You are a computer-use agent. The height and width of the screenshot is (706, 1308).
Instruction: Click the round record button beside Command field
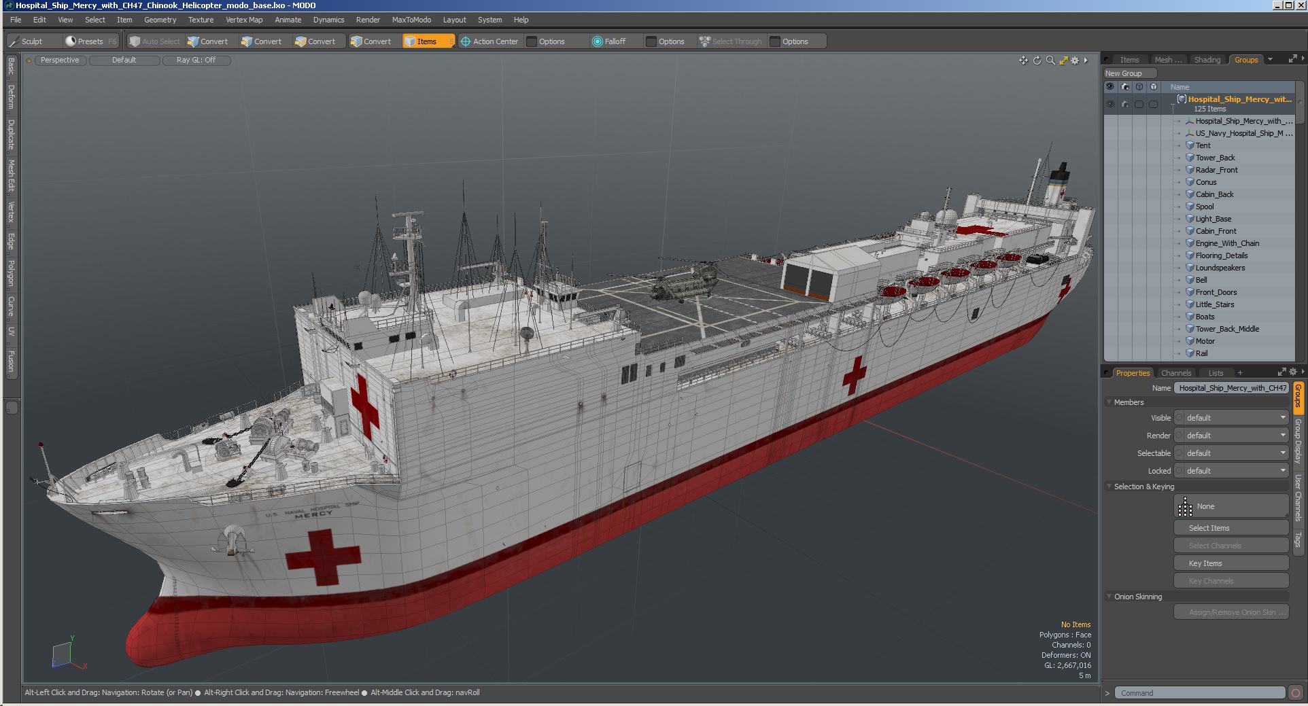[x=1296, y=693]
